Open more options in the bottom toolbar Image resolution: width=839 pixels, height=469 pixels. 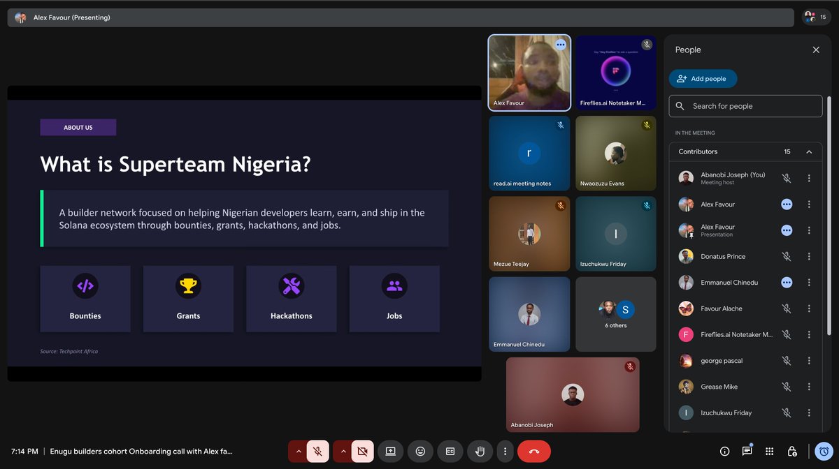click(504, 452)
